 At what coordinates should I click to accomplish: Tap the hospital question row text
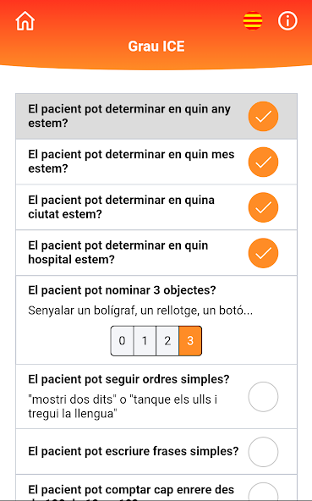click(x=118, y=252)
